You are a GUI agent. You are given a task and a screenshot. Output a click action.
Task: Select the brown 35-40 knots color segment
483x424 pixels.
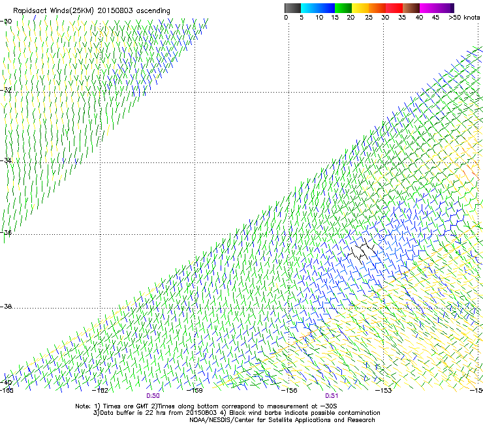click(x=411, y=8)
